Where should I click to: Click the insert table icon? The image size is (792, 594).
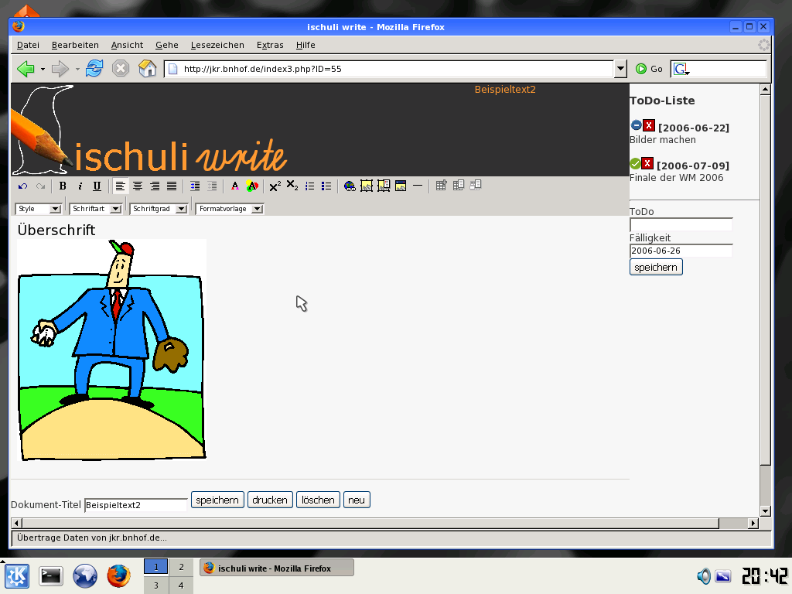pyautogui.click(x=441, y=186)
